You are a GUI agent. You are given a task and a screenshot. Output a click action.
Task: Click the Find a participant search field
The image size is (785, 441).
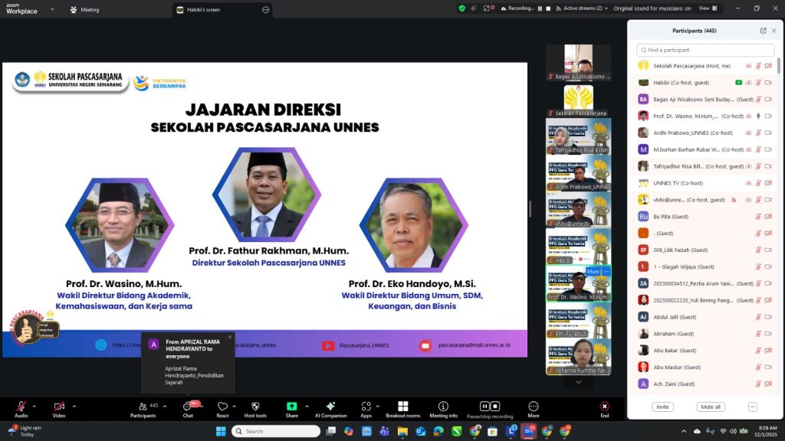(700, 50)
